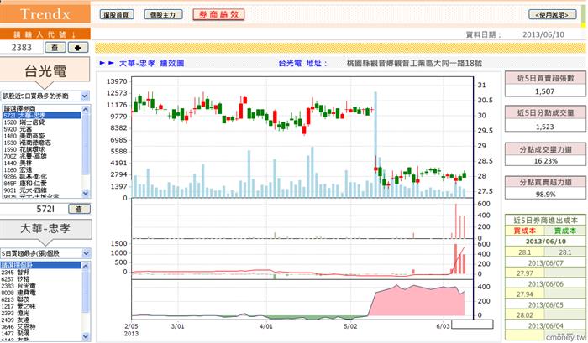Select broker 1530 港商德意志 in list

(x=42, y=143)
